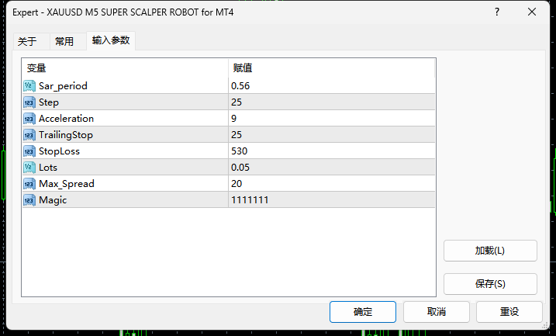The width and height of the screenshot is (556, 336).
Task: Select the Max_Spread value 20
Action: [x=237, y=184]
